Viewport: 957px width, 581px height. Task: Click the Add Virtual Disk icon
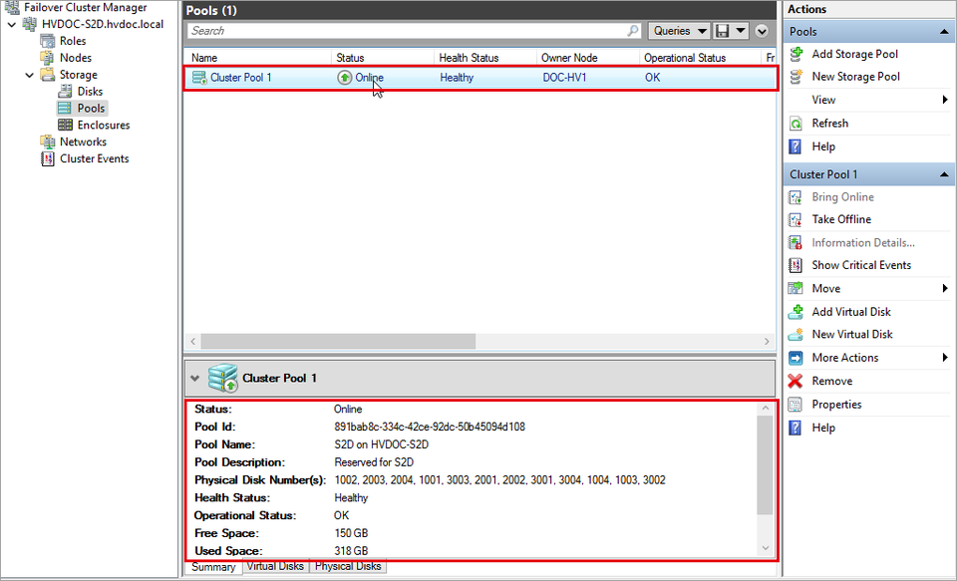click(796, 312)
